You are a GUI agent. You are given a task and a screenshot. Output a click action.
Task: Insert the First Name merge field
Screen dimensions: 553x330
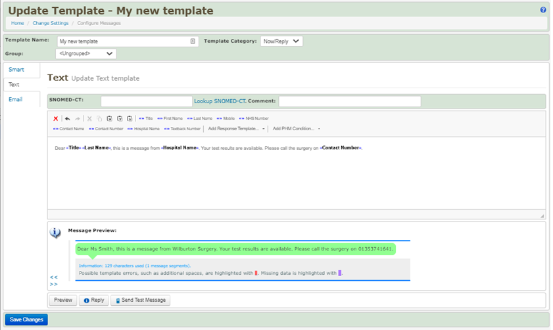[x=170, y=119]
